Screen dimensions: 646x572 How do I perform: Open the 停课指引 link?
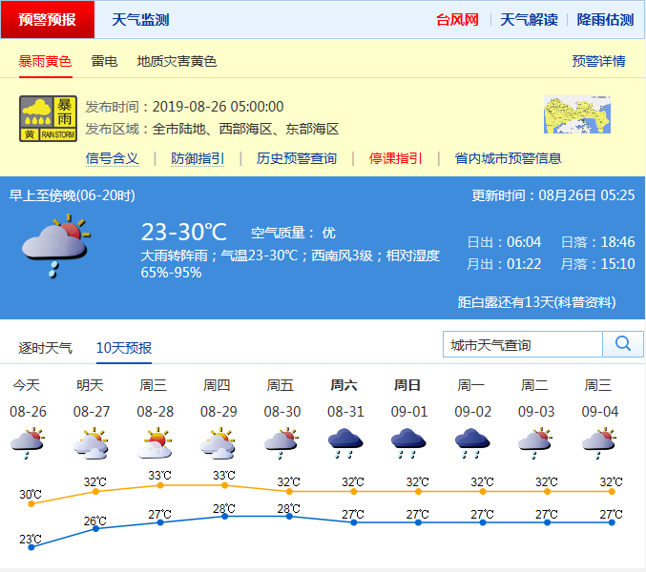396,158
